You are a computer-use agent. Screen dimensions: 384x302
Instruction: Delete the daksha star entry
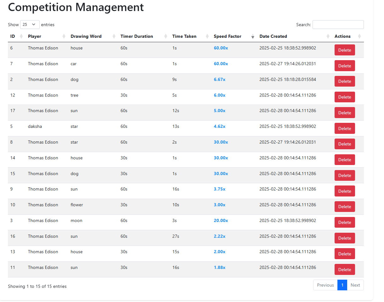(x=345, y=128)
